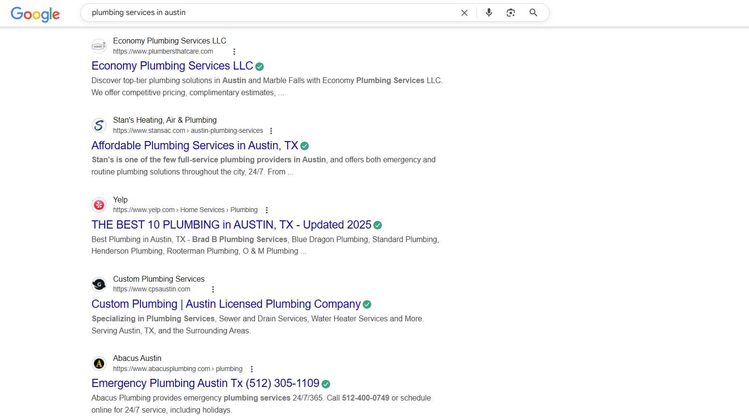Open THE BEST 10 PLUMBING in AUSTIN link
This screenshot has height=416, width=749.
pos(231,225)
